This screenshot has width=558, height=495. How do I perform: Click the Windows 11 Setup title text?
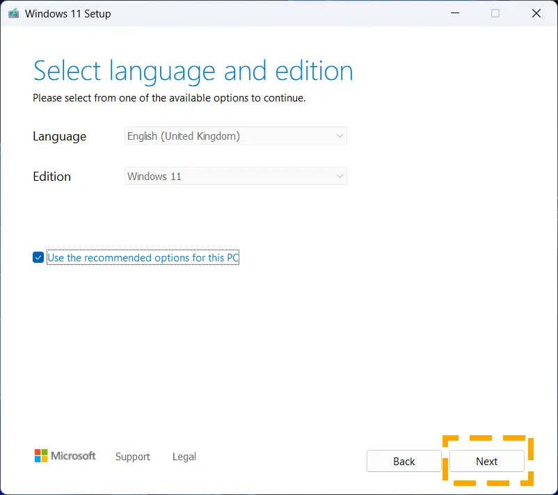68,13
